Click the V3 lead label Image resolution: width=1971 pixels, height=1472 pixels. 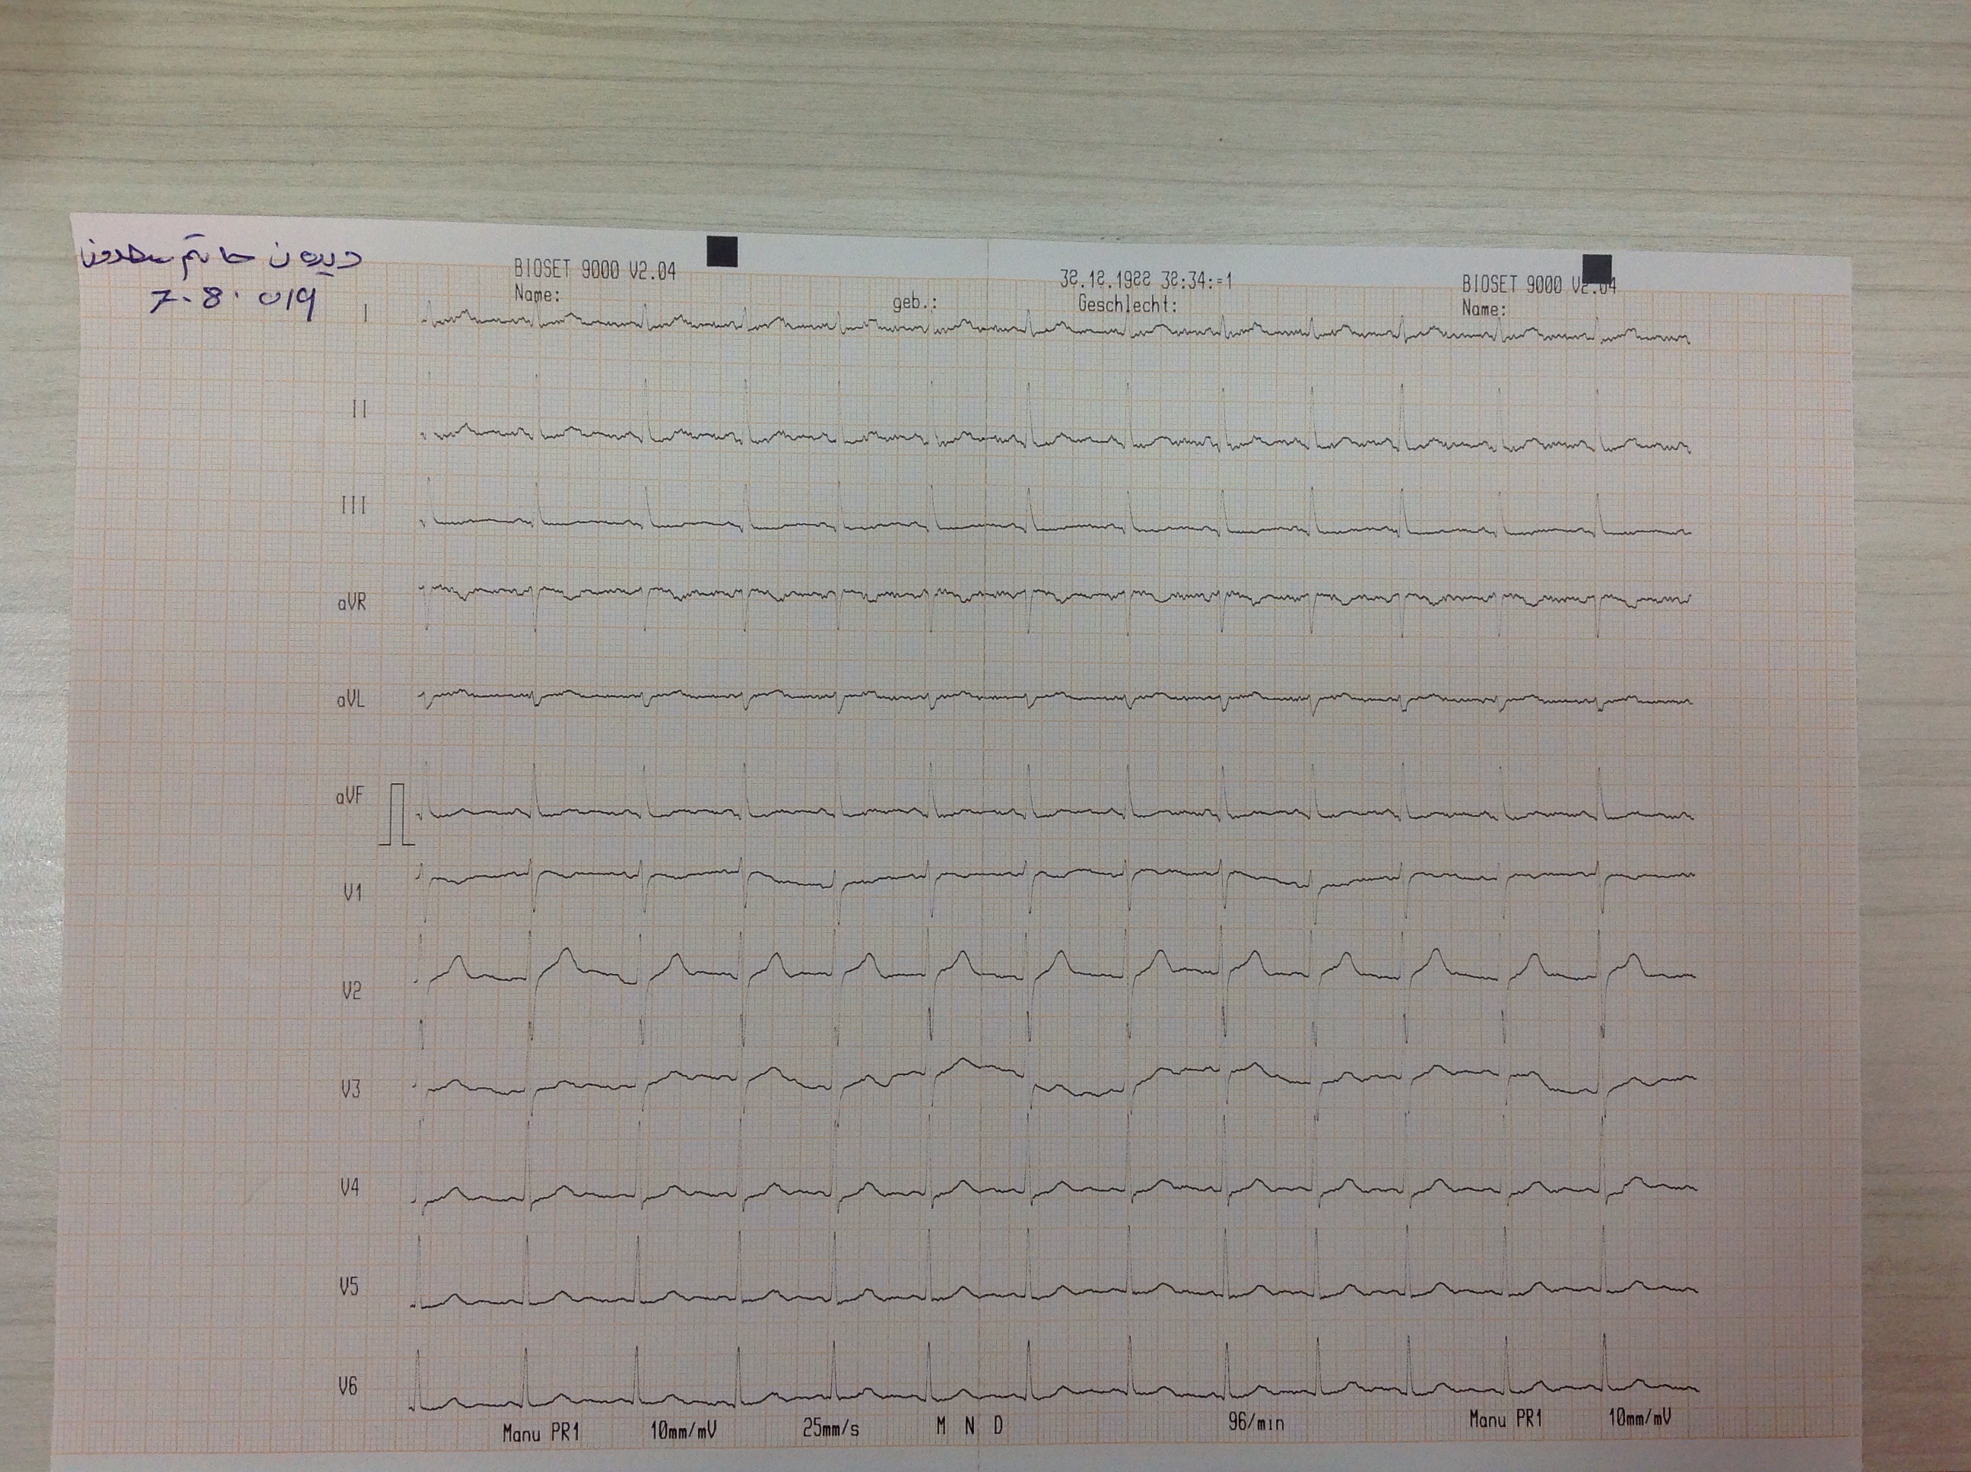click(351, 1090)
